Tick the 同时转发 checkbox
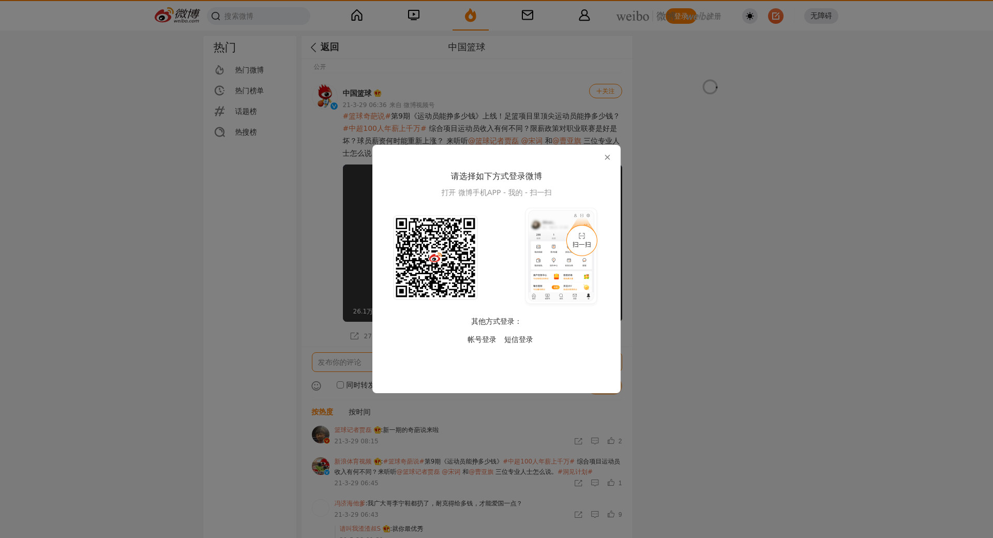993x538 pixels. click(x=340, y=385)
